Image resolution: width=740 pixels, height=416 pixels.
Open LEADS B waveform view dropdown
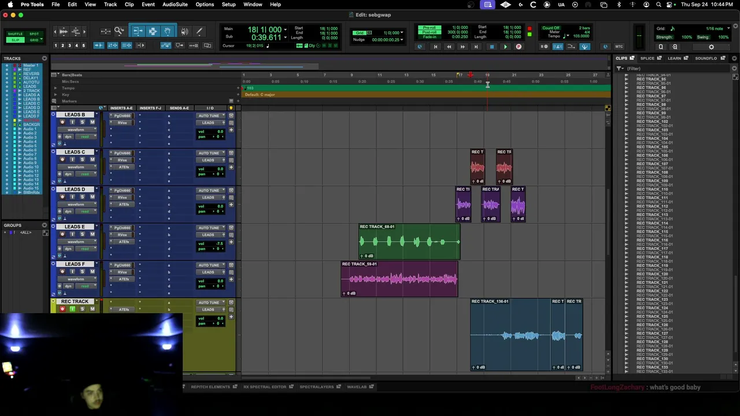click(76, 129)
